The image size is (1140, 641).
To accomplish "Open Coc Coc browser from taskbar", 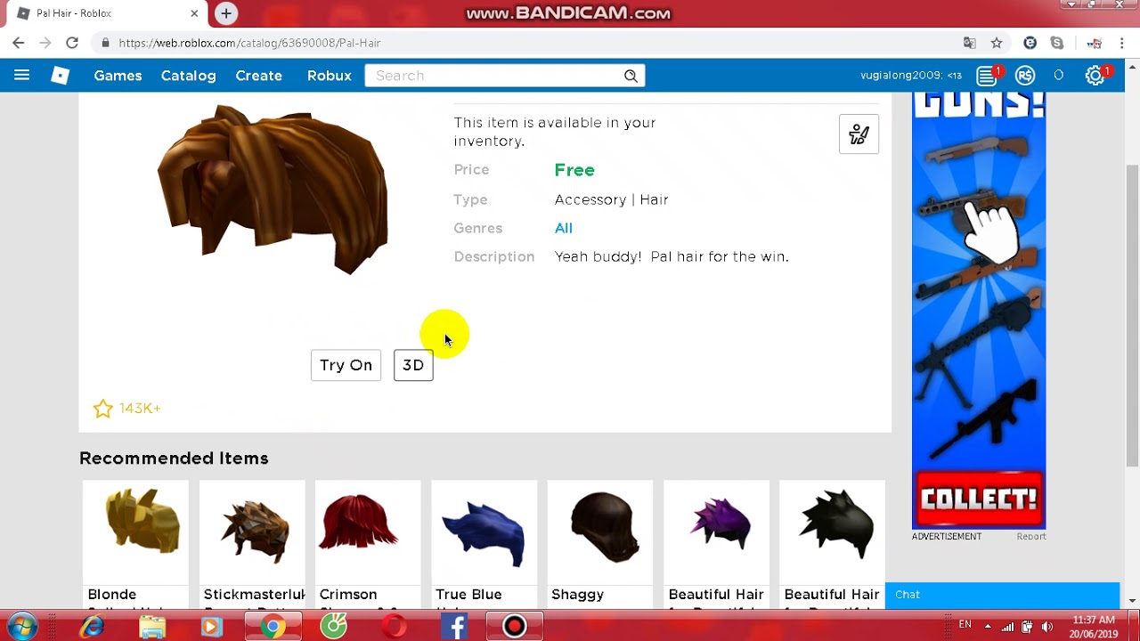I will coord(334,627).
